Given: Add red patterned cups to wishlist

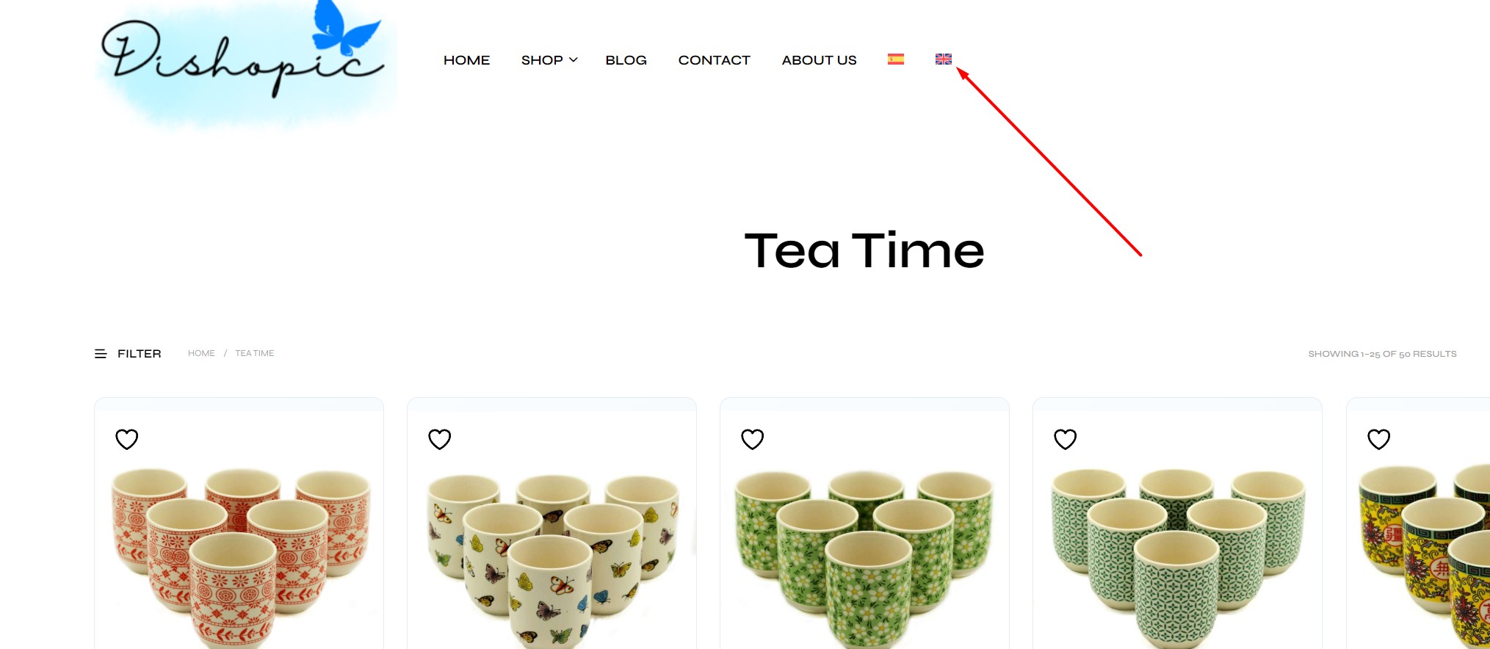Looking at the screenshot, I should [x=127, y=439].
